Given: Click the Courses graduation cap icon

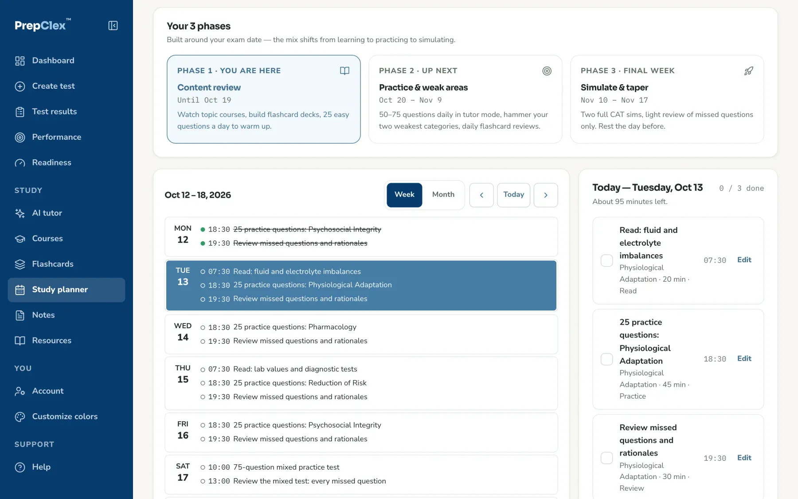Looking at the screenshot, I should pyautogui.click(x=20, y=239).
